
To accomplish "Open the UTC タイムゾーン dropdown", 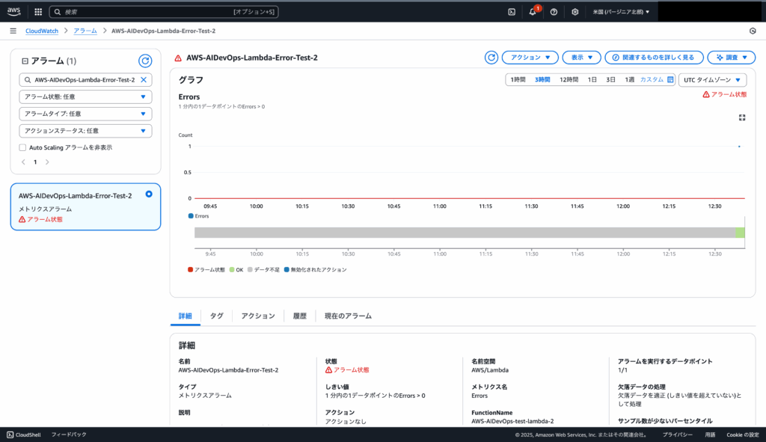I will (711, 79).
